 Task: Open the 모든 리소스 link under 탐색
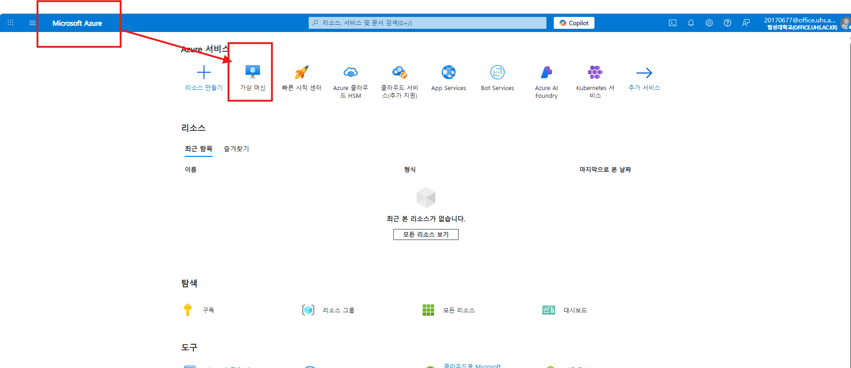coord(459,310)
